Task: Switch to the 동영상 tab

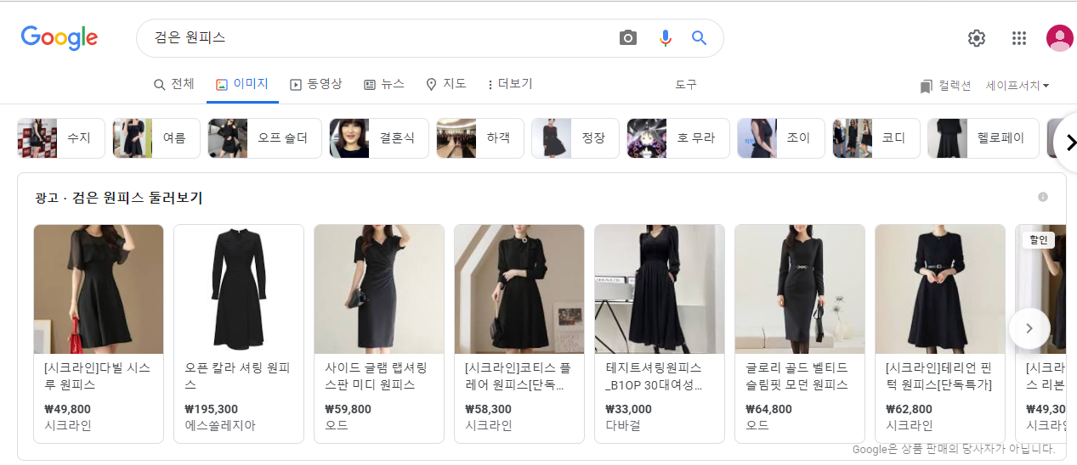Action: 316,84
